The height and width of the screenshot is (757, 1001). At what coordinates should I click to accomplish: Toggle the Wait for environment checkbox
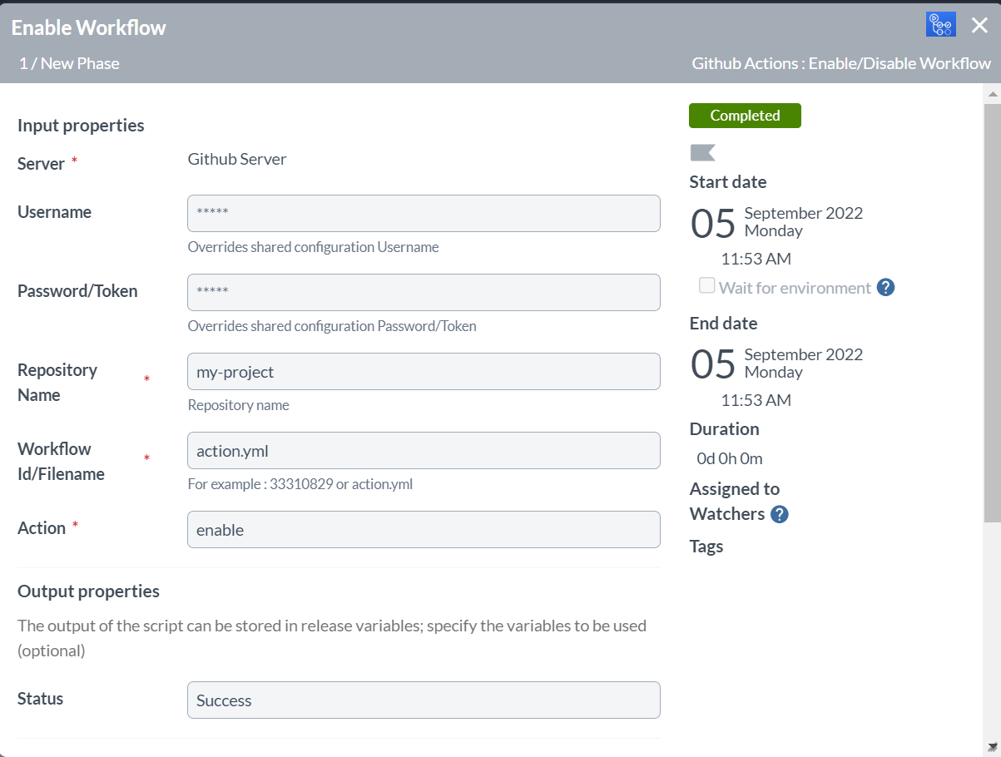[x=707, y=286]
